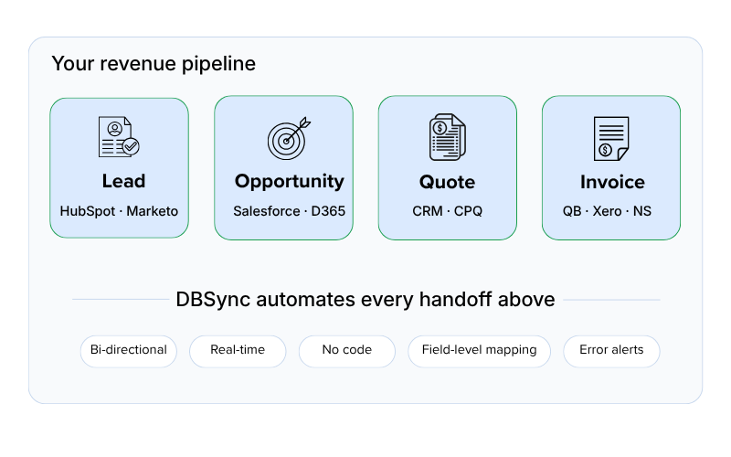
Task: Click the Quote dollar document icon
Action: pyautogui.click(x=448, y=137)
